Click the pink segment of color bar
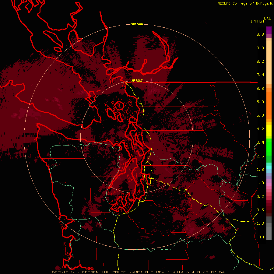The width and height of the screenshot is (274, 274). 269,184
